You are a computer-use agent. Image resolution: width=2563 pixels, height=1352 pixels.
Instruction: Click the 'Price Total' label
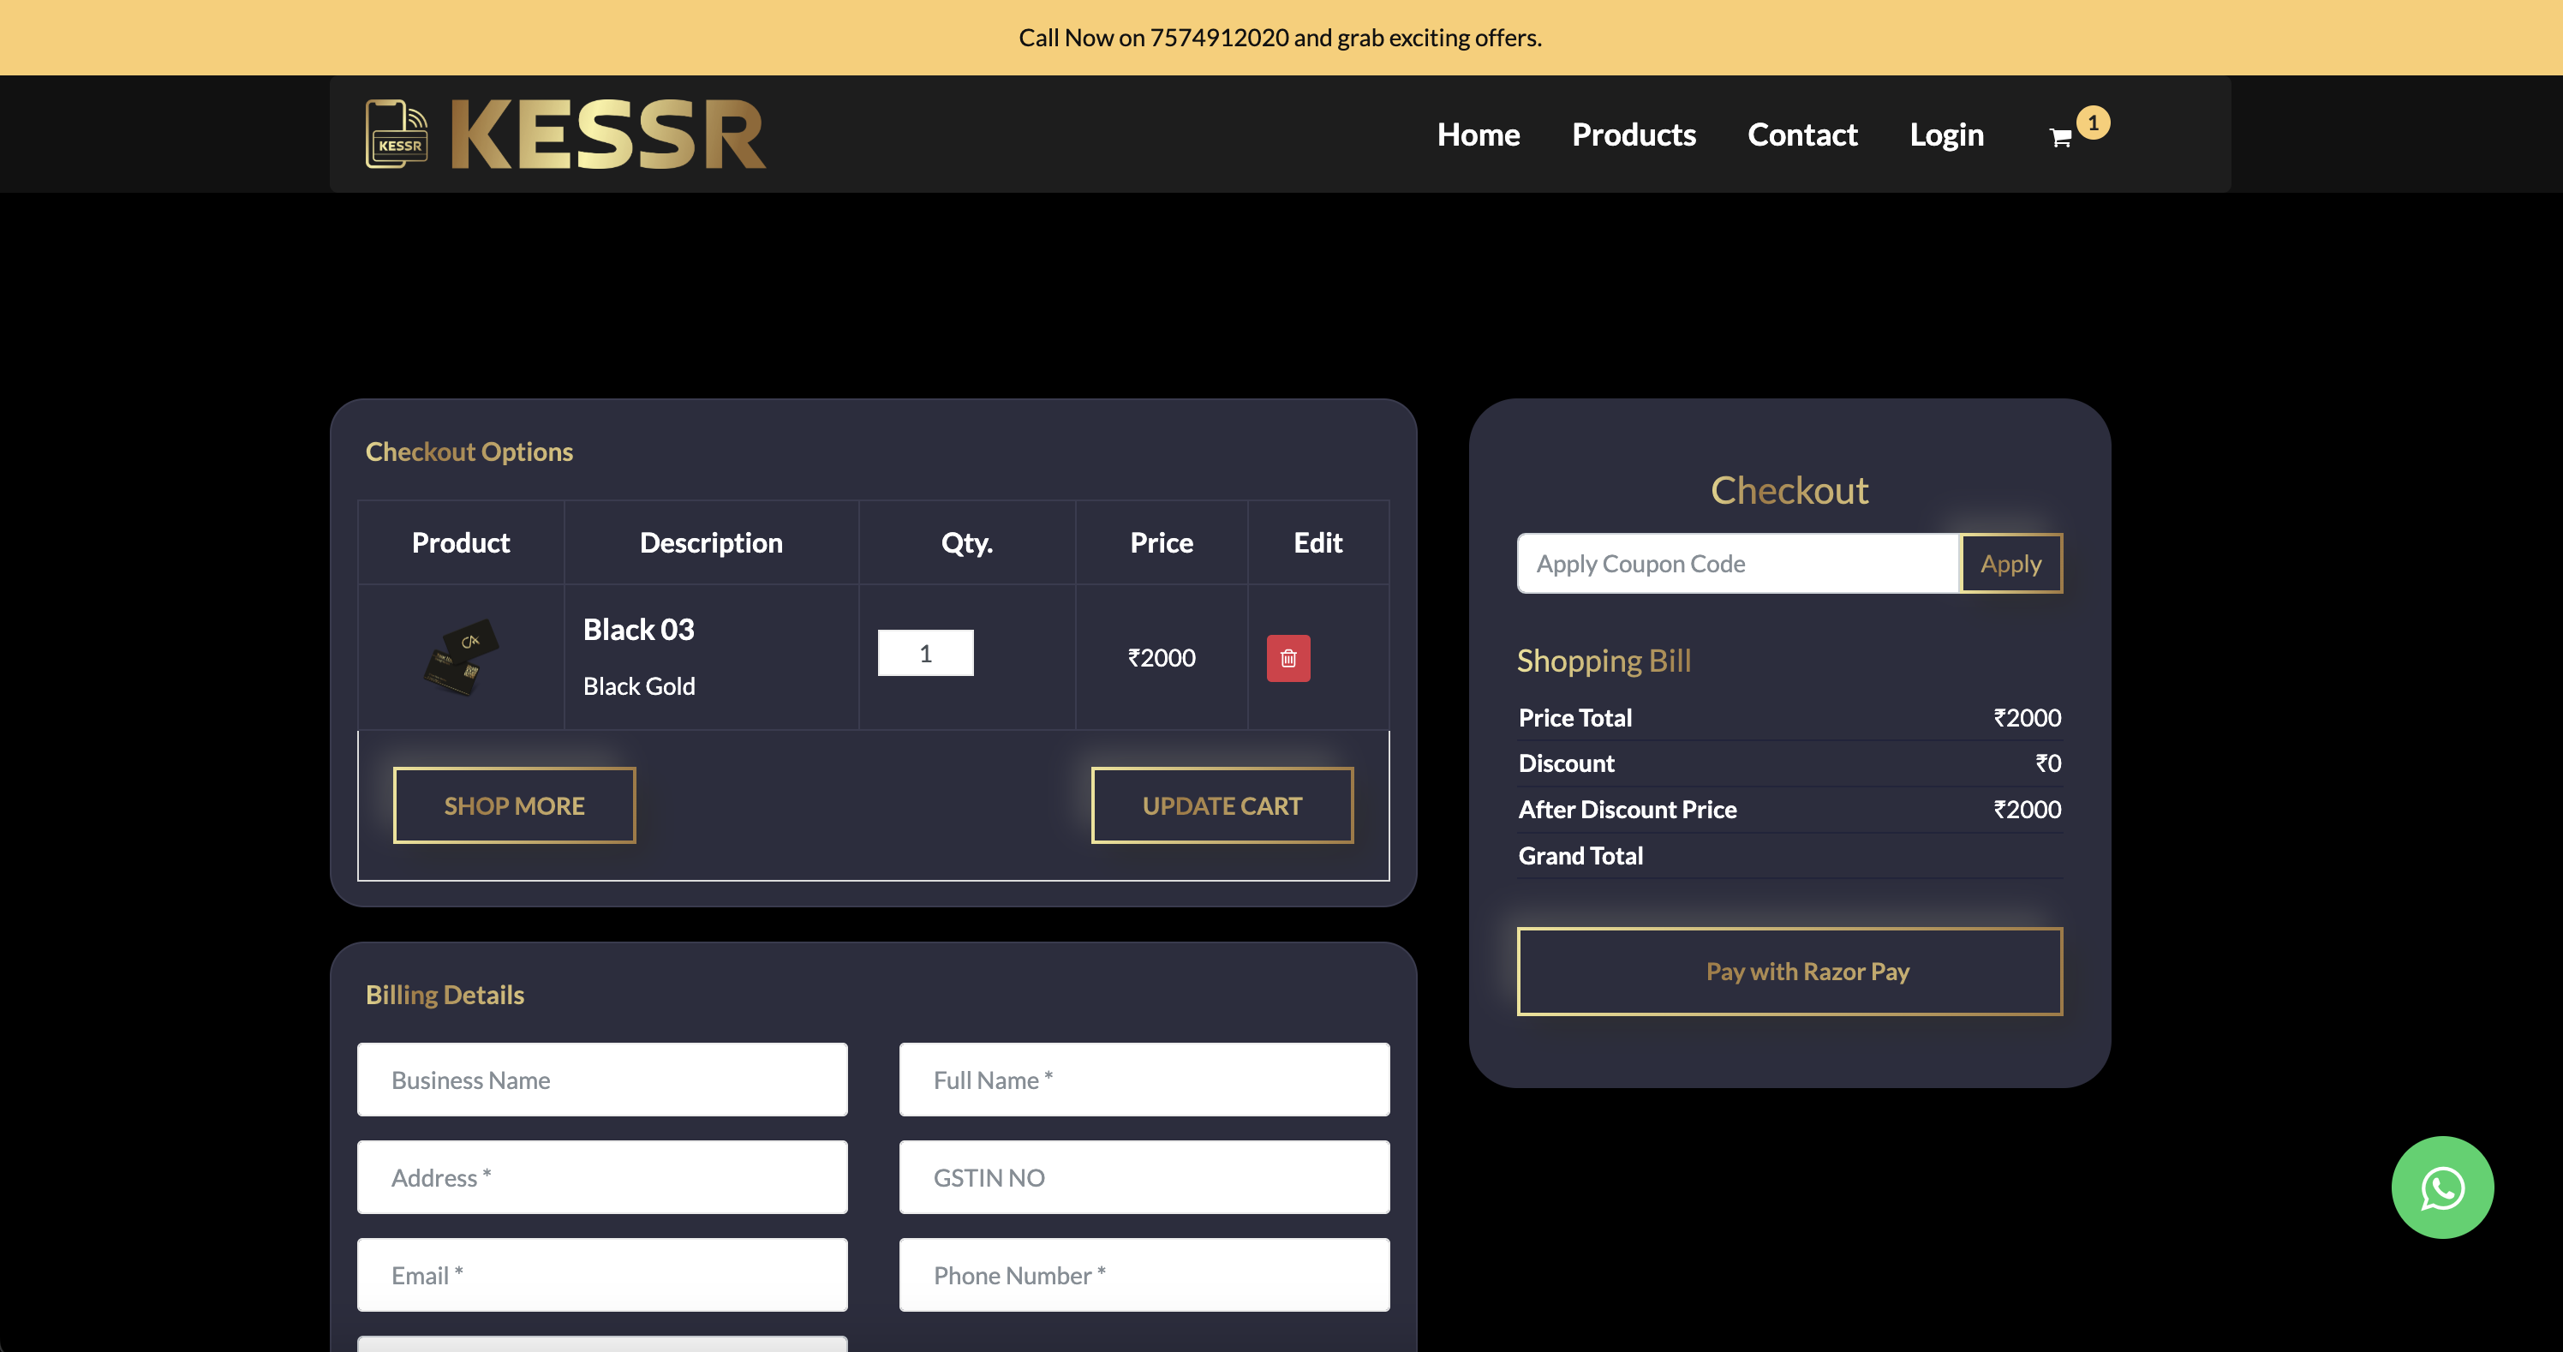coord(1574,717)
